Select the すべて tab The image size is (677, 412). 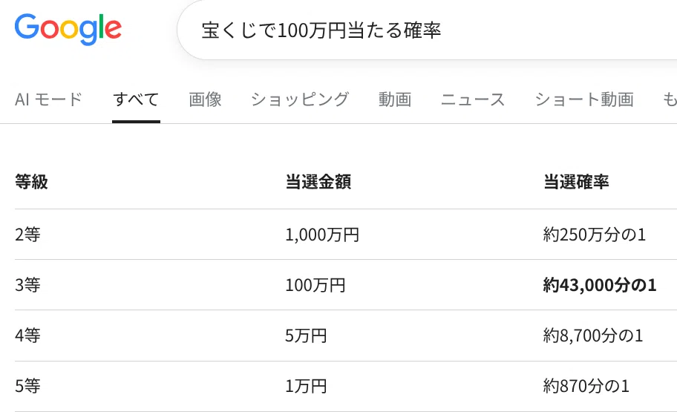(136, 99)
